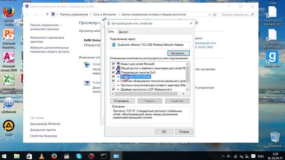Open Transmissions Element 120 shortcut

[272, 16]
